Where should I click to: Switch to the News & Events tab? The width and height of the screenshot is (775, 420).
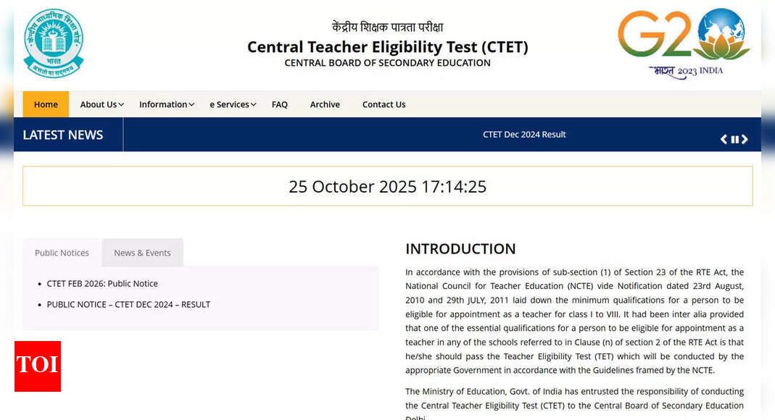[142, 253]
